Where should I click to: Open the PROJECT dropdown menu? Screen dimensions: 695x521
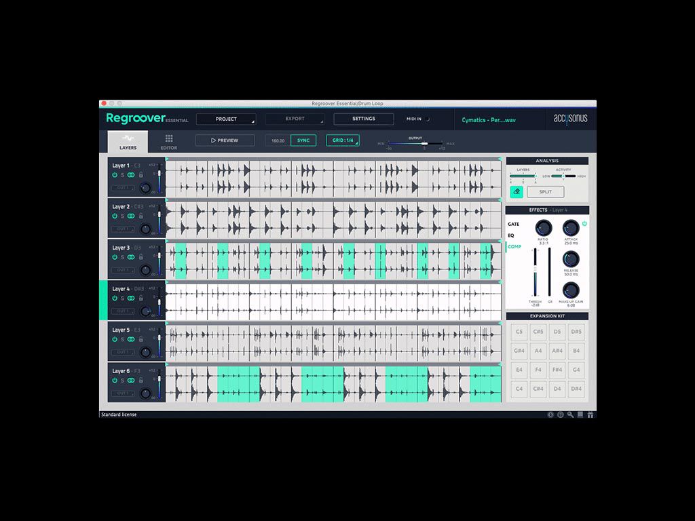click(x=226, y=119)
